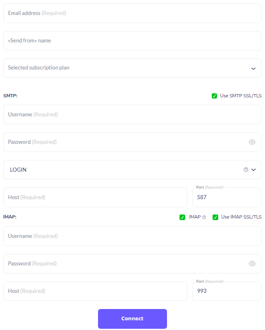Click into the SMTP Password field
The width and height of the screenshot is (265, 330).
[x=132, y=142]
